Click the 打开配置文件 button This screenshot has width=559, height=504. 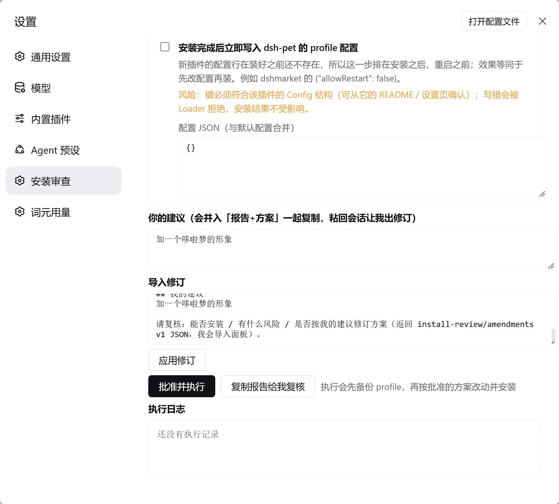pos(494,21)
